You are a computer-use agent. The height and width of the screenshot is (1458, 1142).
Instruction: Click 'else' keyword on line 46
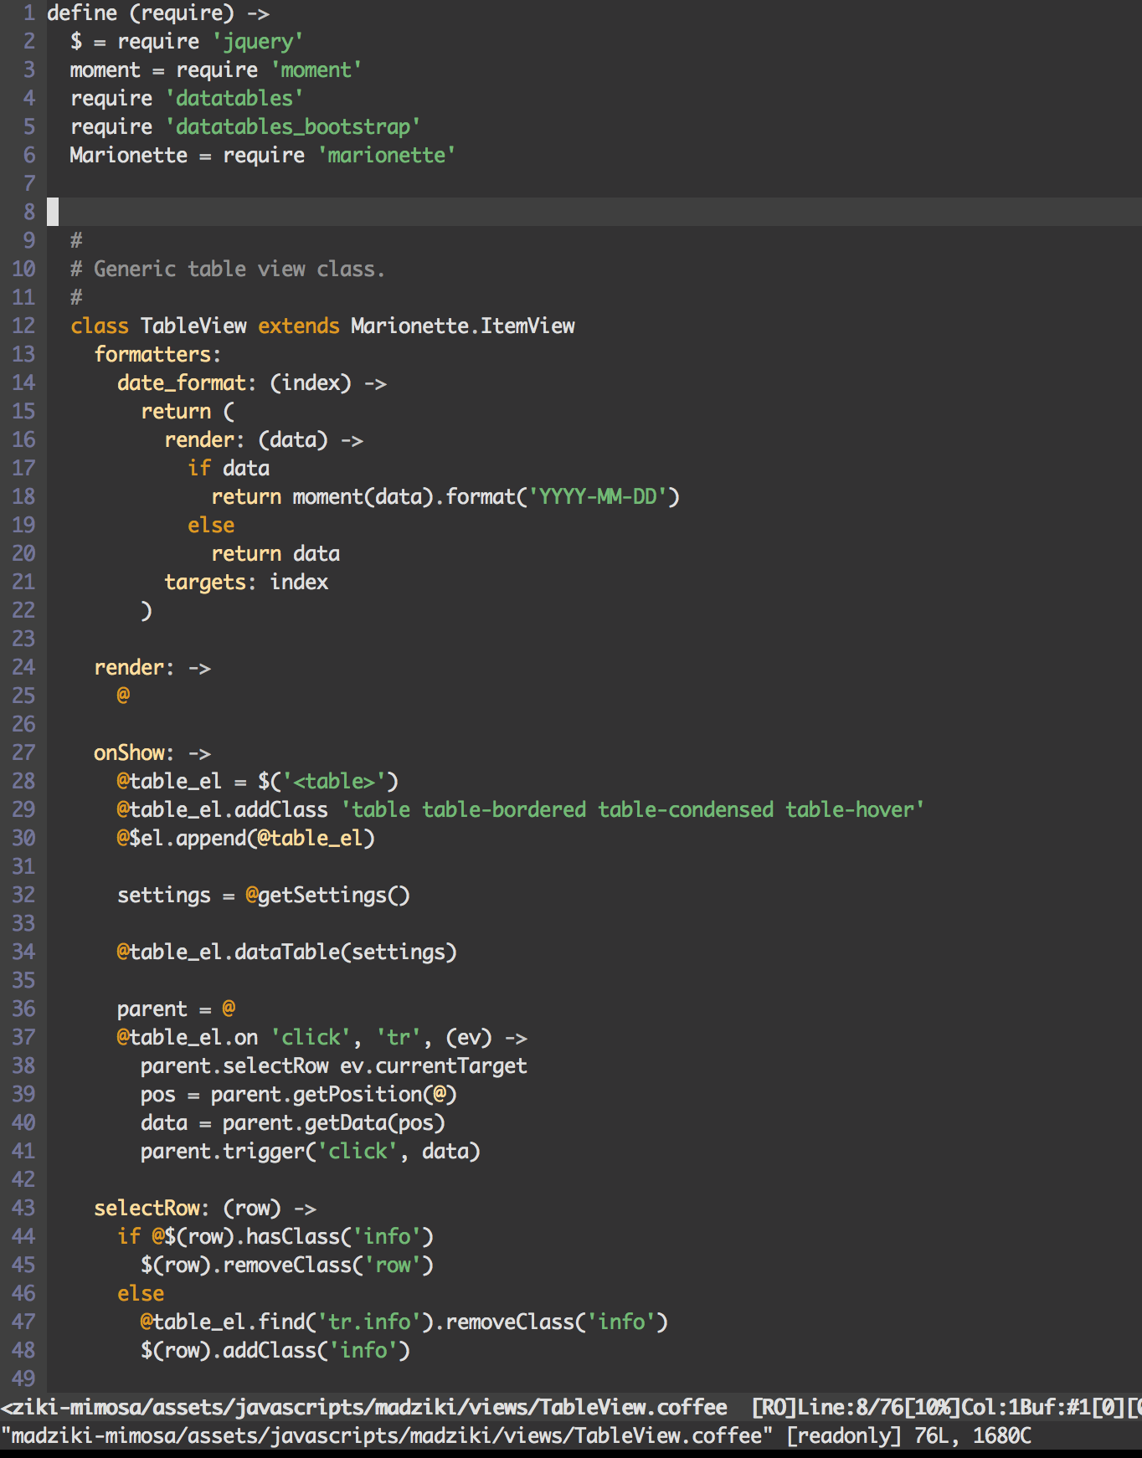click(x=141, y=1294)
